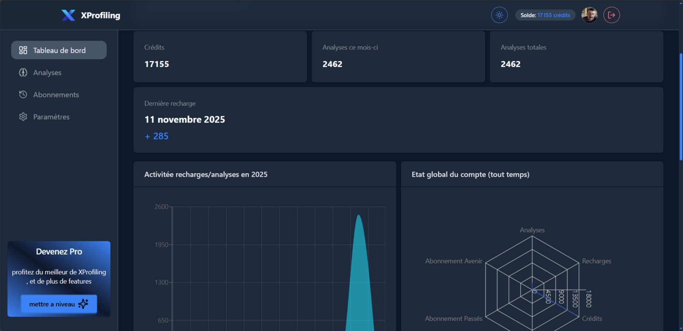This screenshot has height=331, width=683.
Task: Click the Abonnement Avenir radar axis label
Action: [x=453, y=261]
